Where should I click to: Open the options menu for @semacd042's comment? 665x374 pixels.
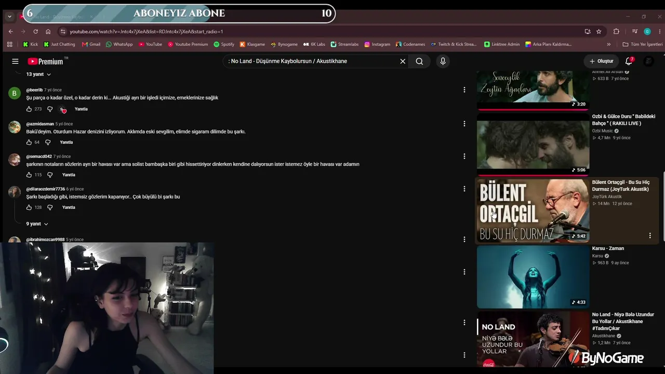point(464,156)
